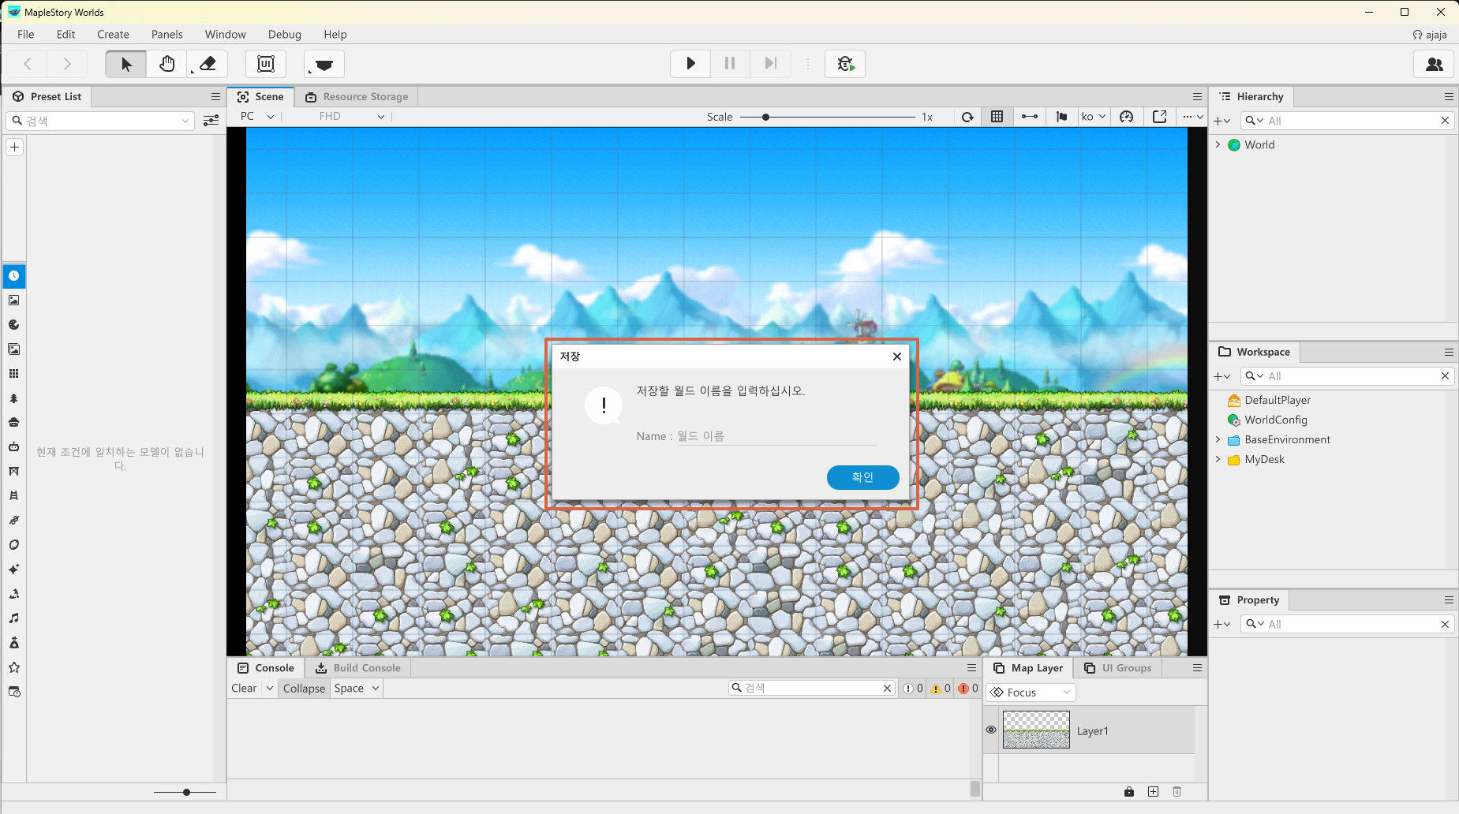Image resolution: width=1459 pixels, height=814 pixels.
Task: Select the robot preset category
Action: (x=14, y=447)
